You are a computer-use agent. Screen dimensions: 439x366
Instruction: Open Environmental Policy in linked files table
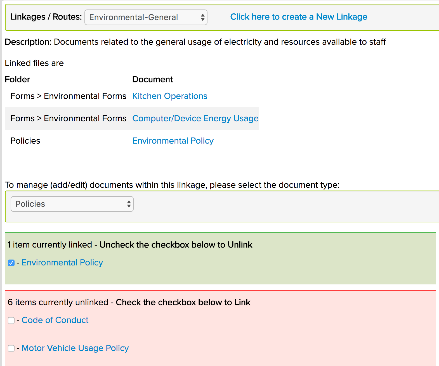(173, 141)
